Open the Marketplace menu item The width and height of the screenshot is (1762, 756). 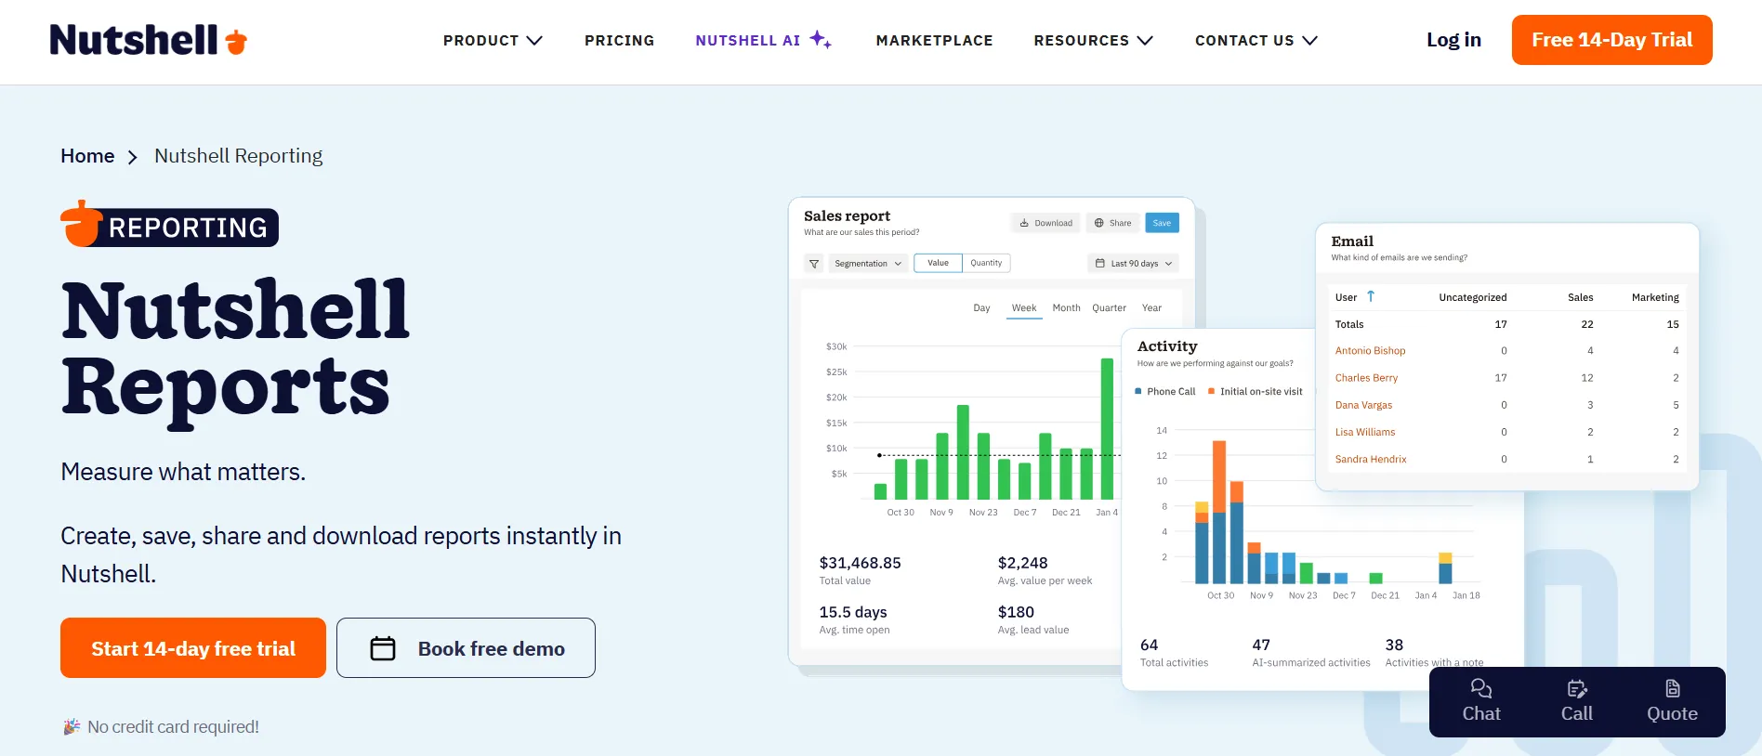[x=934, y=40]
